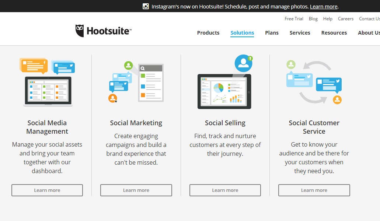
Task: Click the Learn more link in Instagram banner
Action: 323,6
